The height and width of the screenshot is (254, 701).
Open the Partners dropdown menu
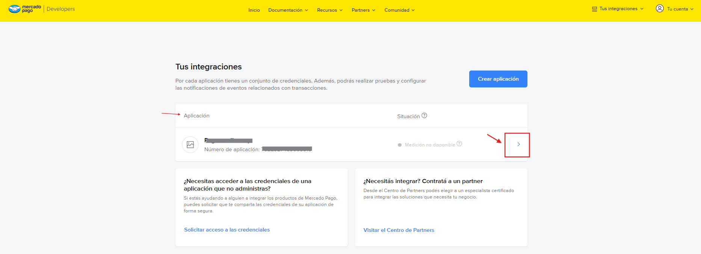(363, 10)
